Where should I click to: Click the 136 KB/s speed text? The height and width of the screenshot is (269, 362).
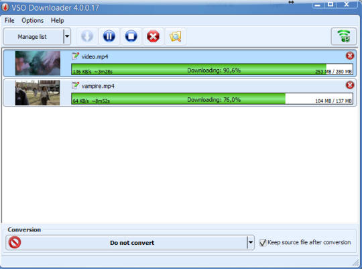[82, 72]
